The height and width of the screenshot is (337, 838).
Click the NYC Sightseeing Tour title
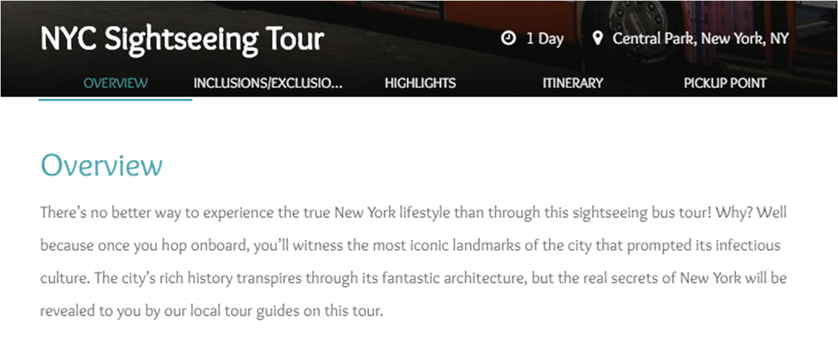tap(182, 39)
